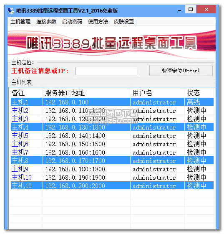The image size is (224, 234).
Task: Click the 检测中 status in 192.168.0.200:2000 row
Action: [196, 186]
